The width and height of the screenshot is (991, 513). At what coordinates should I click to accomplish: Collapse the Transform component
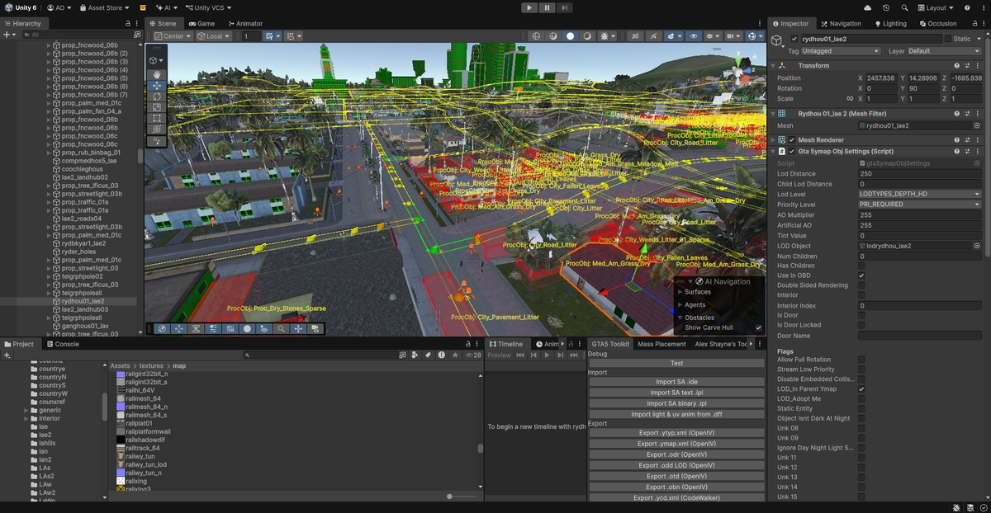coord(774,66)
